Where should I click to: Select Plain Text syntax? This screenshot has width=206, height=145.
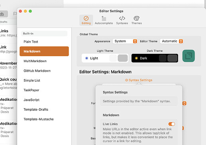(44, 42)
